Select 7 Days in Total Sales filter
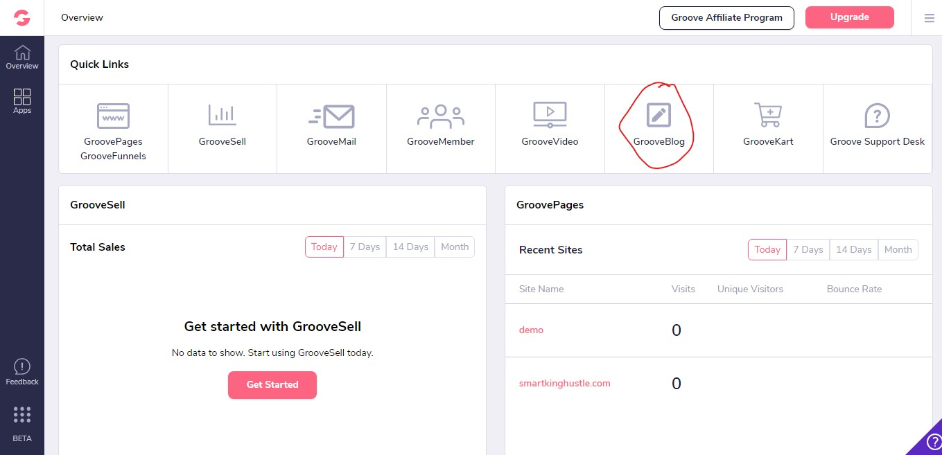The width and height of the screenshot is (942, 455). point(365,247)
